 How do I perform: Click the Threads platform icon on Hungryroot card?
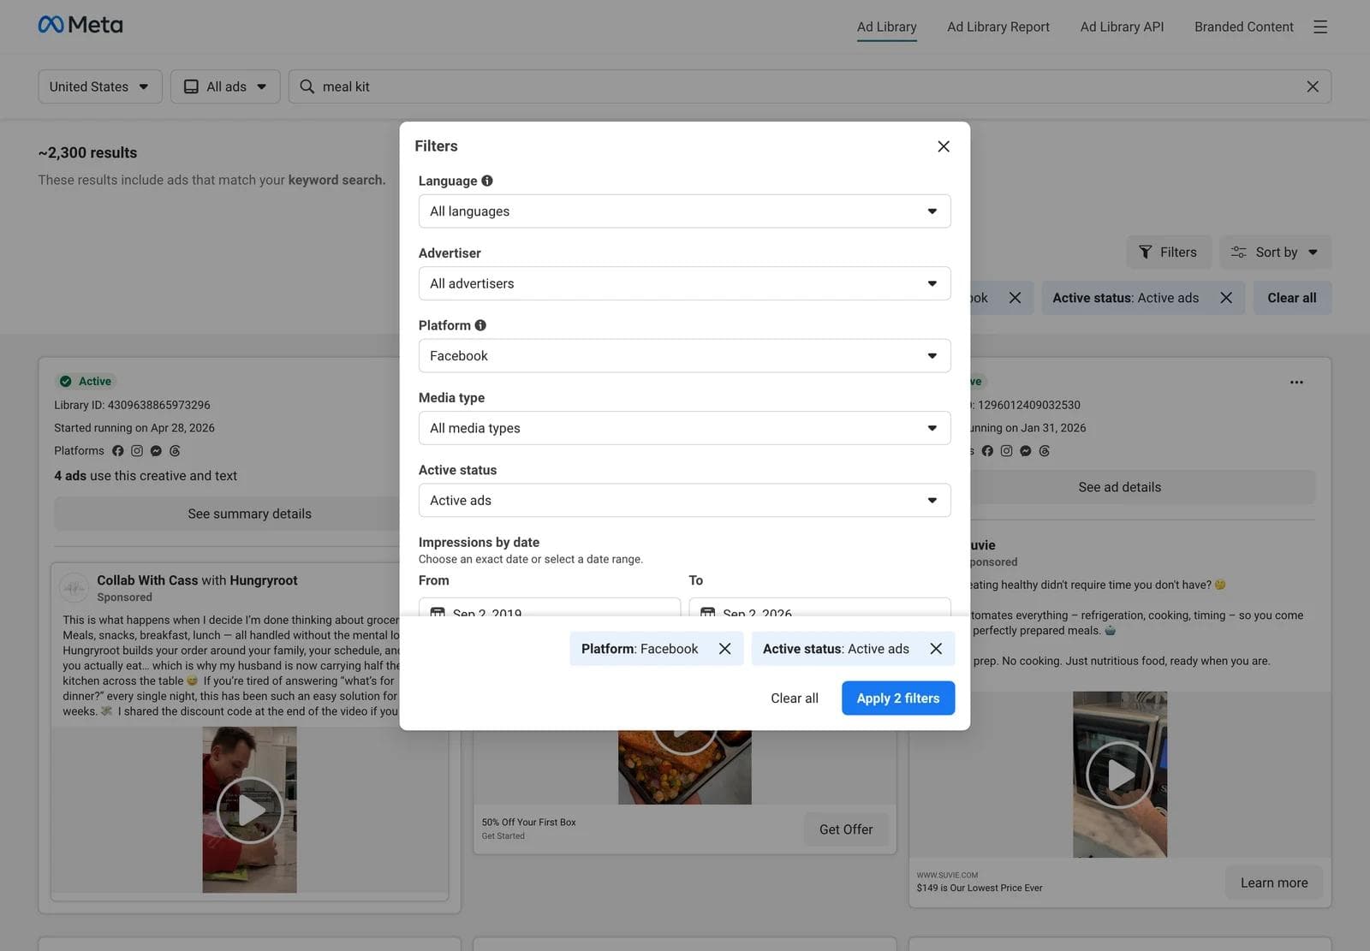175,451
